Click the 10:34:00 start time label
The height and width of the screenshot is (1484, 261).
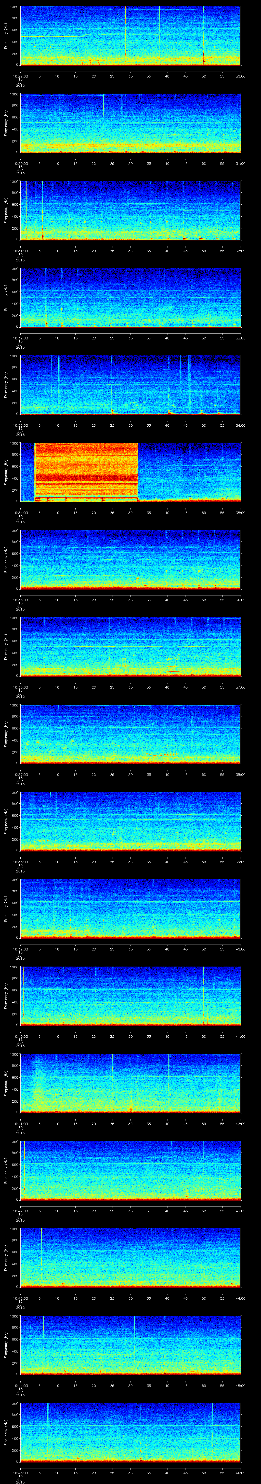tap(20, 513)
